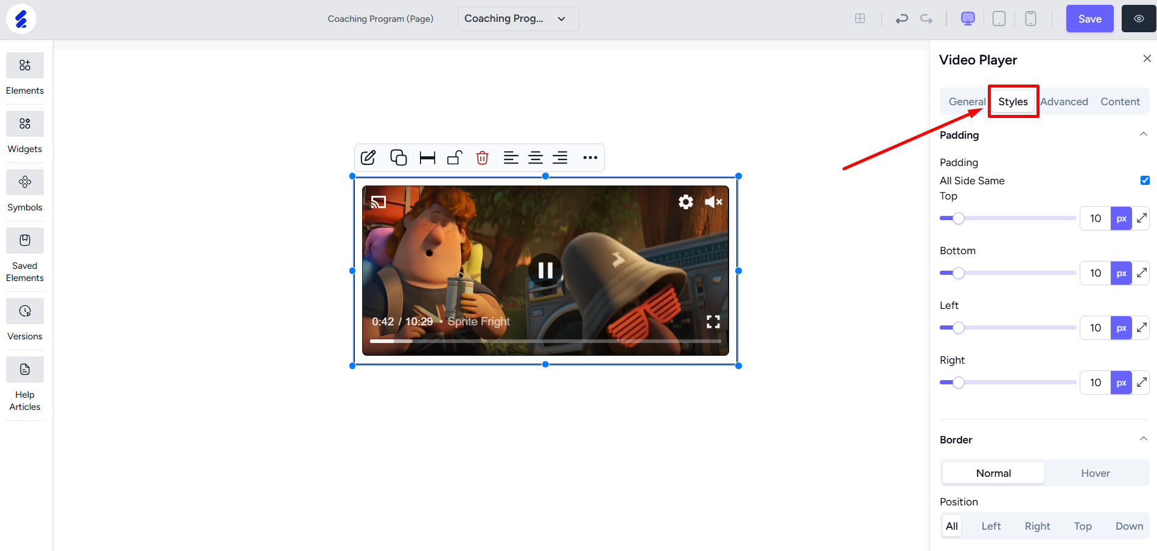Viewport: 1157px width, 551px height.
Task: Click the Right padding value field
Action: click(1096, 383)
